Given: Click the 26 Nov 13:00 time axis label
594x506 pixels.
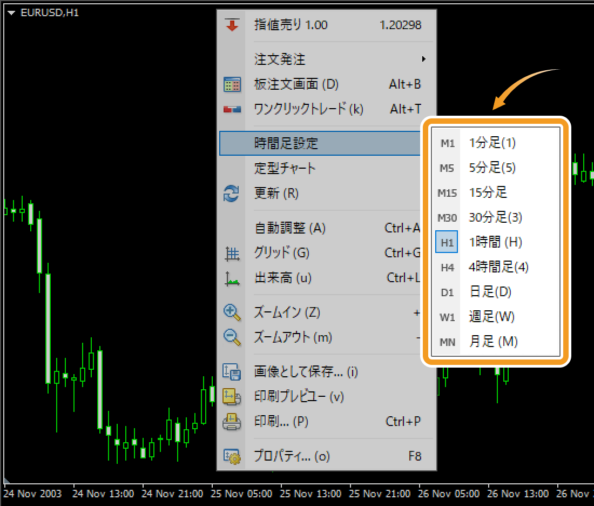Looking at the screenshot, I should point(517,494).
